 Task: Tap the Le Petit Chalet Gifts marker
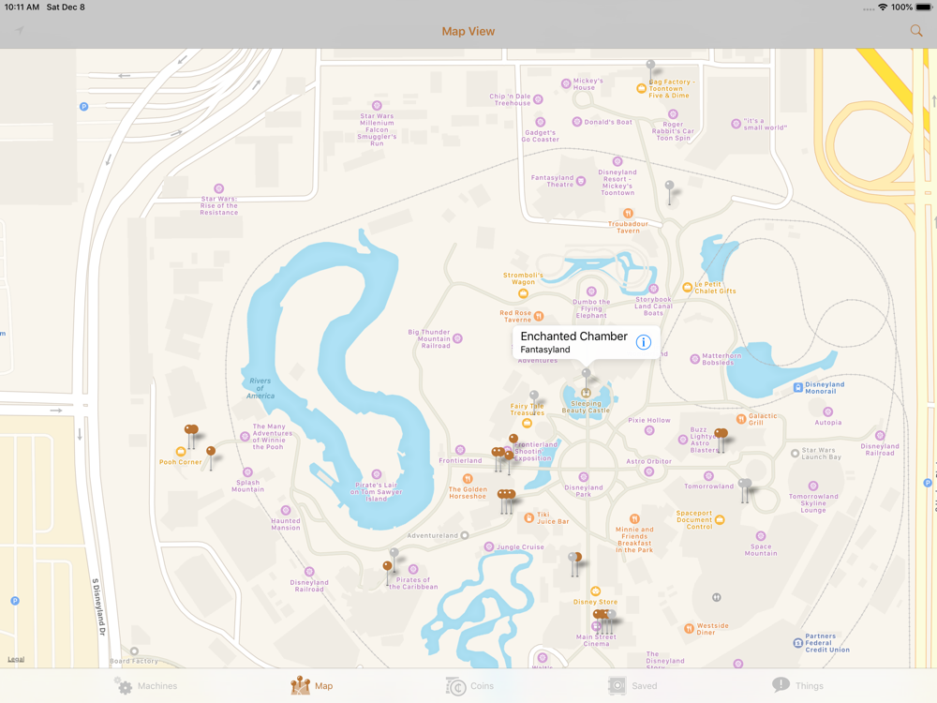[x=687, y=288]
